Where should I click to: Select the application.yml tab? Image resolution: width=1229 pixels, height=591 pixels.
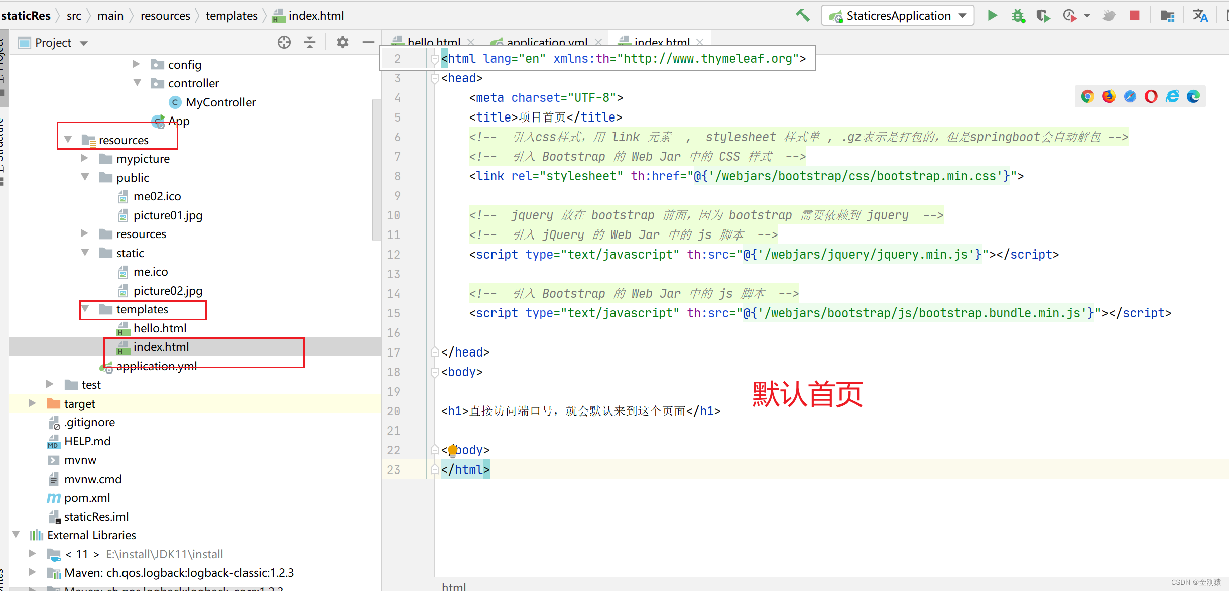pos(544,42)
